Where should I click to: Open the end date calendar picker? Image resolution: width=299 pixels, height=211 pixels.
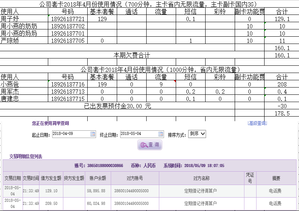(160, 134)
